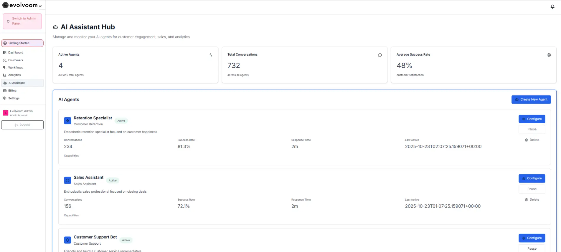This screenshot has height=252, width=561.
Task: Click the chat bubble icon in Total Conversations card
Action: click(x=380, y=55)
